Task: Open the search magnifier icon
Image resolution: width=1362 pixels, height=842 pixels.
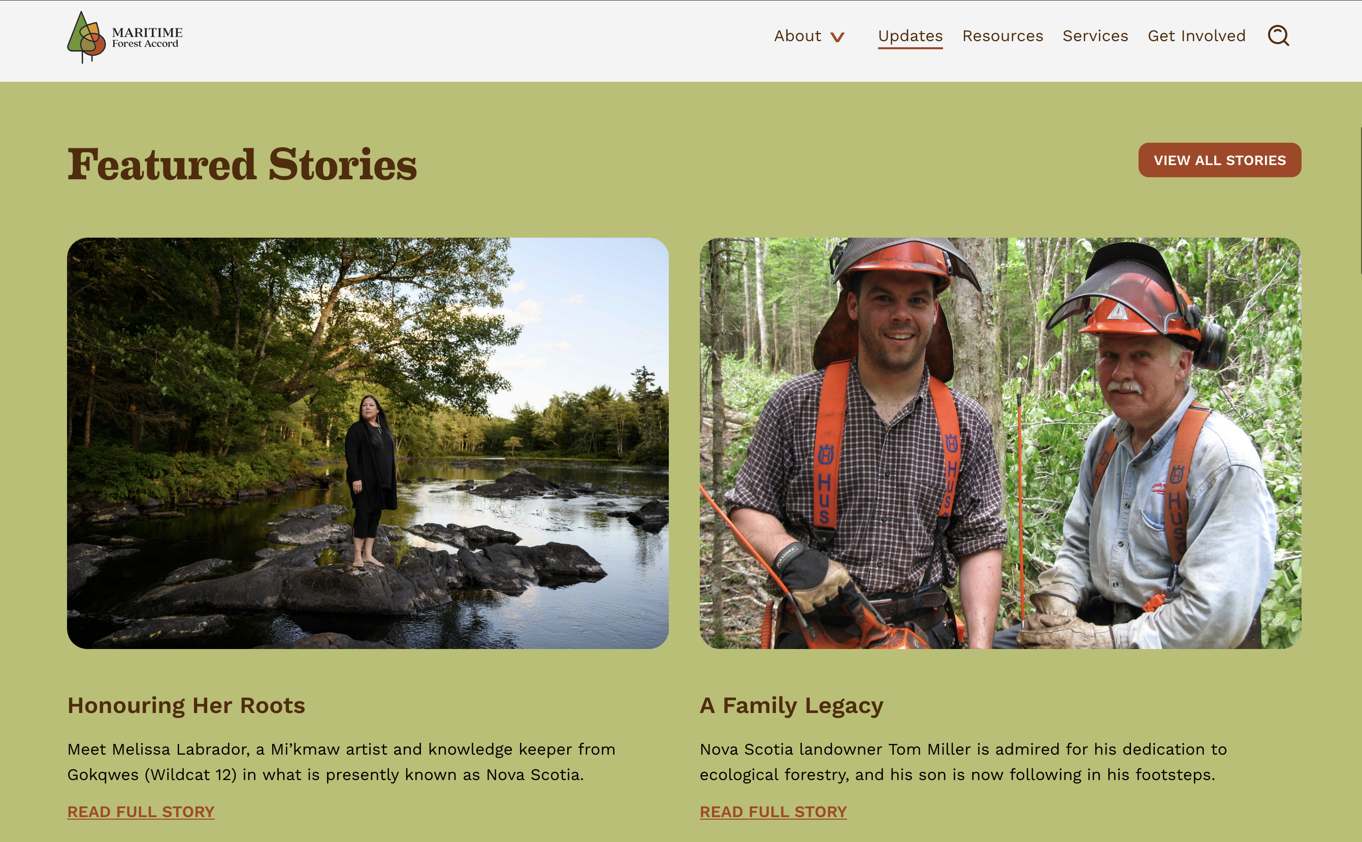Action: 1279,36
